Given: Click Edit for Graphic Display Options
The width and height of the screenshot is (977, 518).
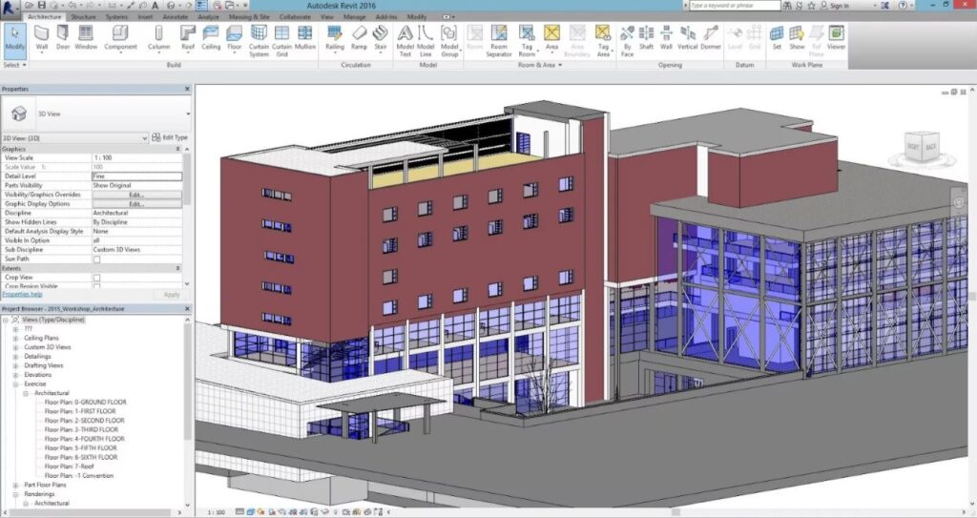Looking at the screenshot, I should 136,204.
